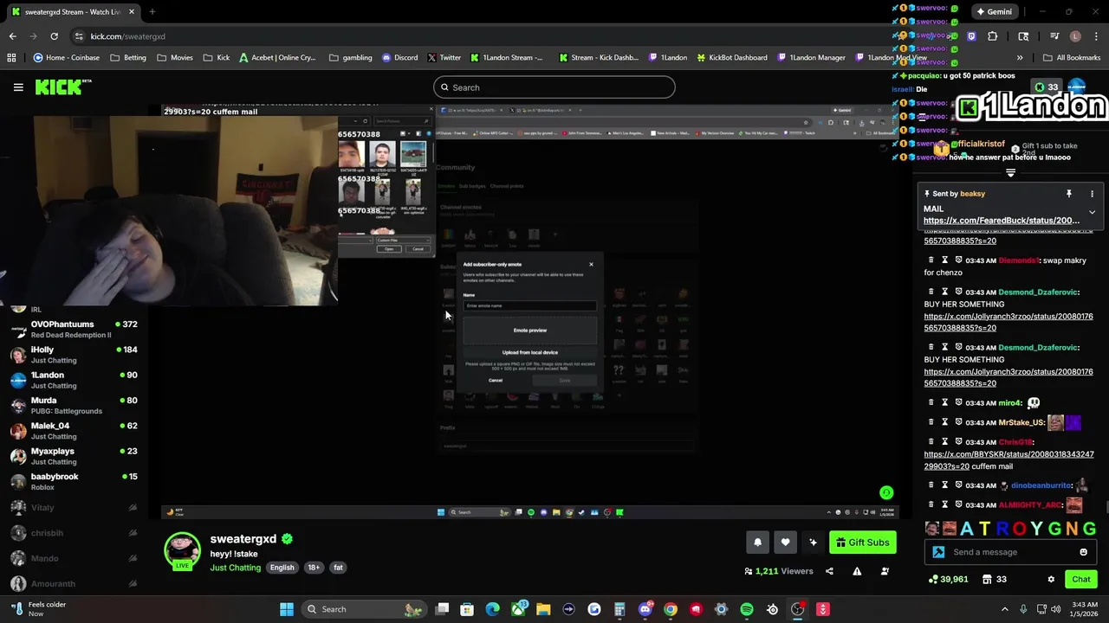Open the Windows Start menu
The width and height of the screenshot is (1109, 623).
click(286, 609)
